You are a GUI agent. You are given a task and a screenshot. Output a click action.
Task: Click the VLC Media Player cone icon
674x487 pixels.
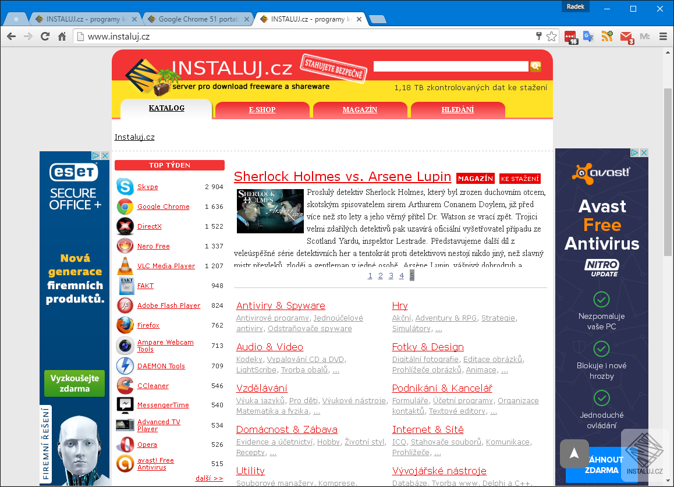(x=125, y=266)
